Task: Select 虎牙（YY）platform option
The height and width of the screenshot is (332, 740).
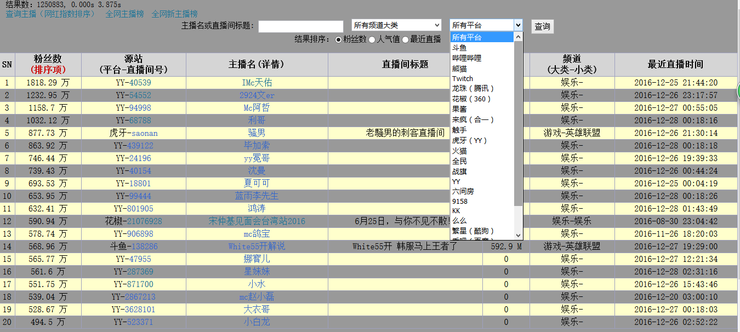Action: pos(469,140)
